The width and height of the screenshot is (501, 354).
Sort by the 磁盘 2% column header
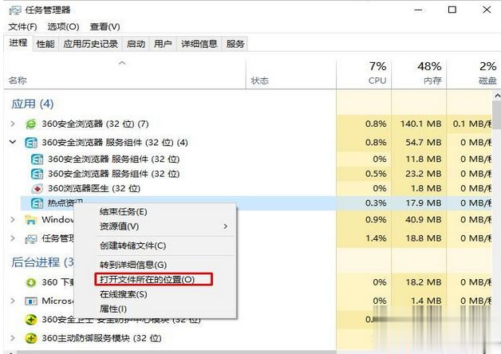pos(474,73)
